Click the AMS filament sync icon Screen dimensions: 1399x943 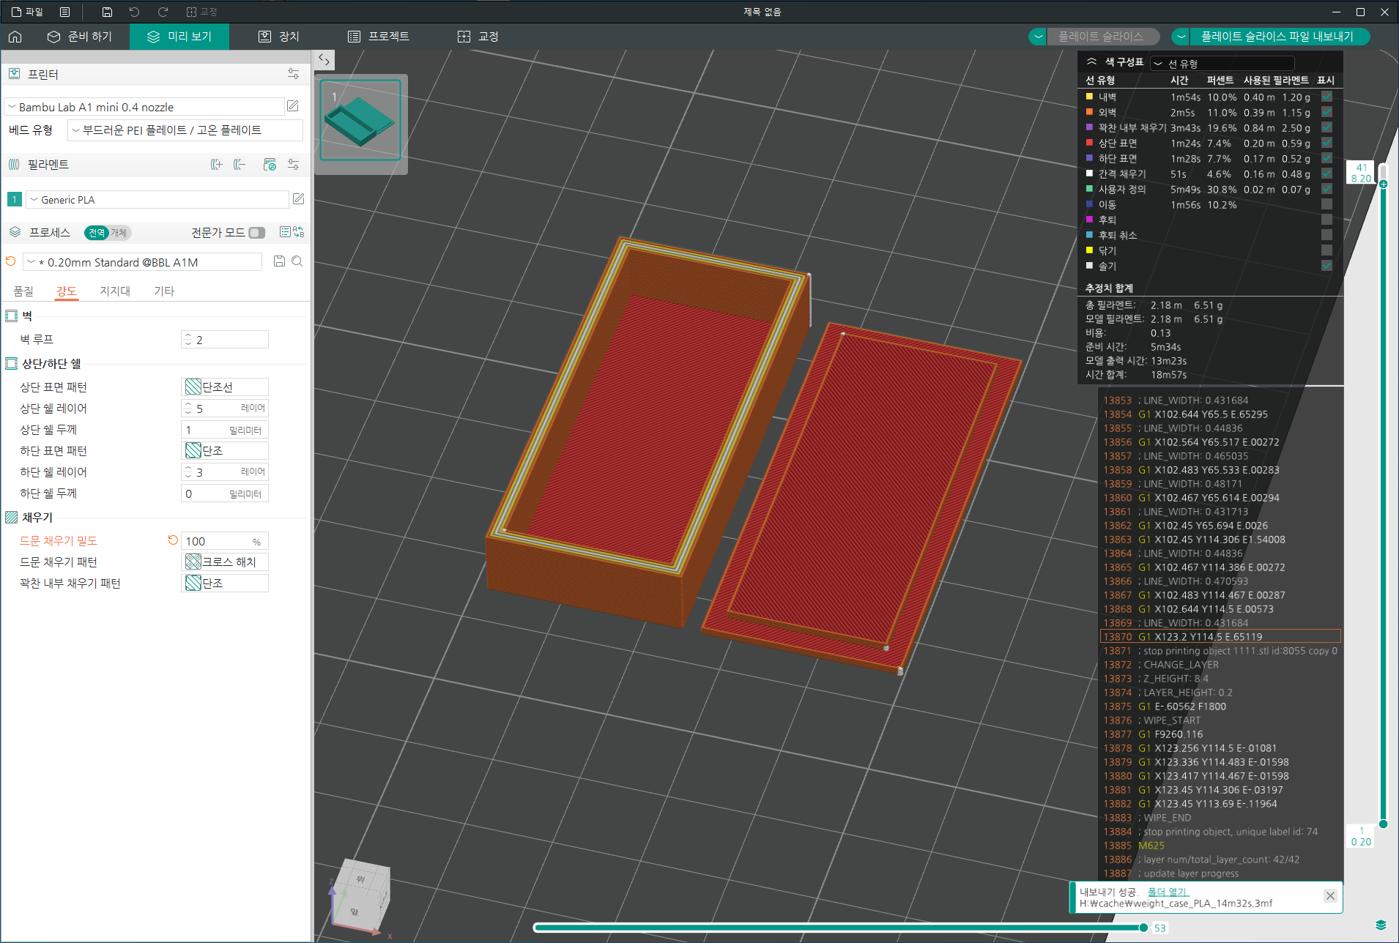(x=270, y=165)
